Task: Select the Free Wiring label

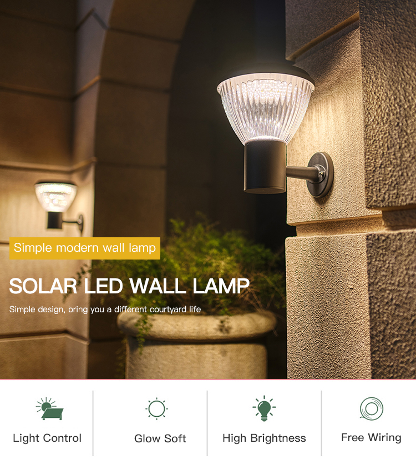Action: 371,438
